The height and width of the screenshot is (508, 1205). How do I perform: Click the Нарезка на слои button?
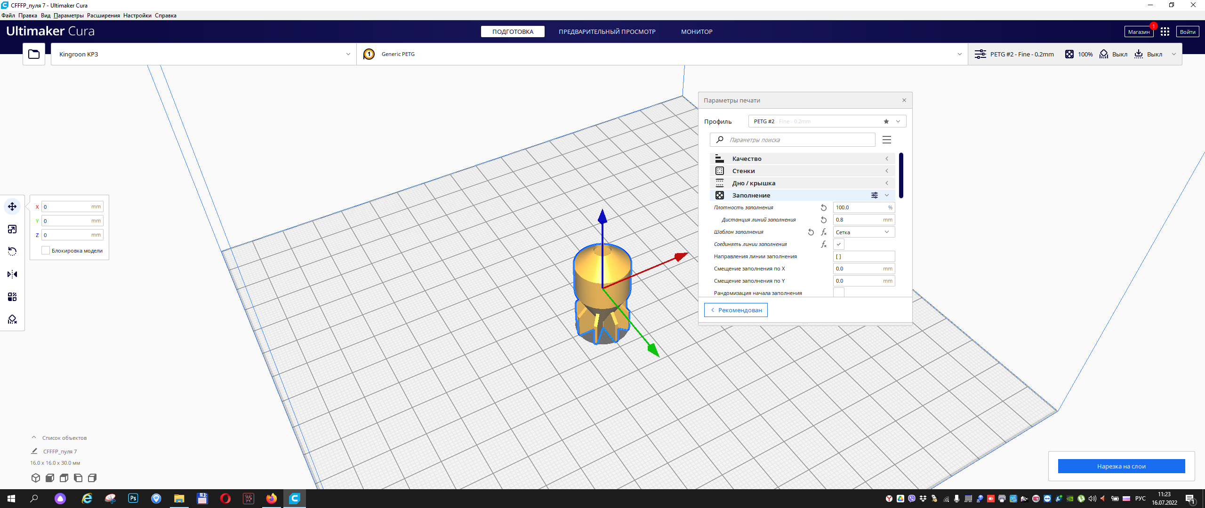tap(1121, 466)
